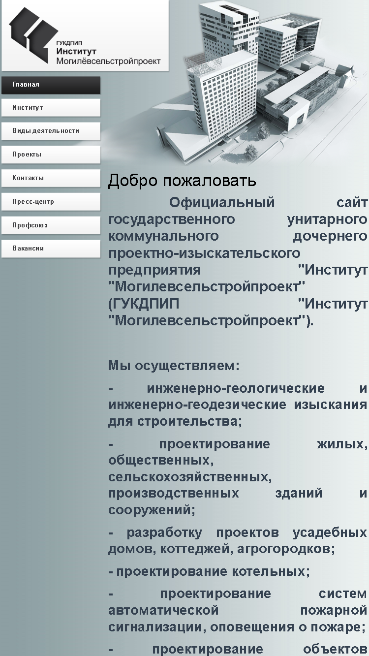Open the Профсоюз menu entry
This screenshot has width=369, height=656.
coord(51,225)
